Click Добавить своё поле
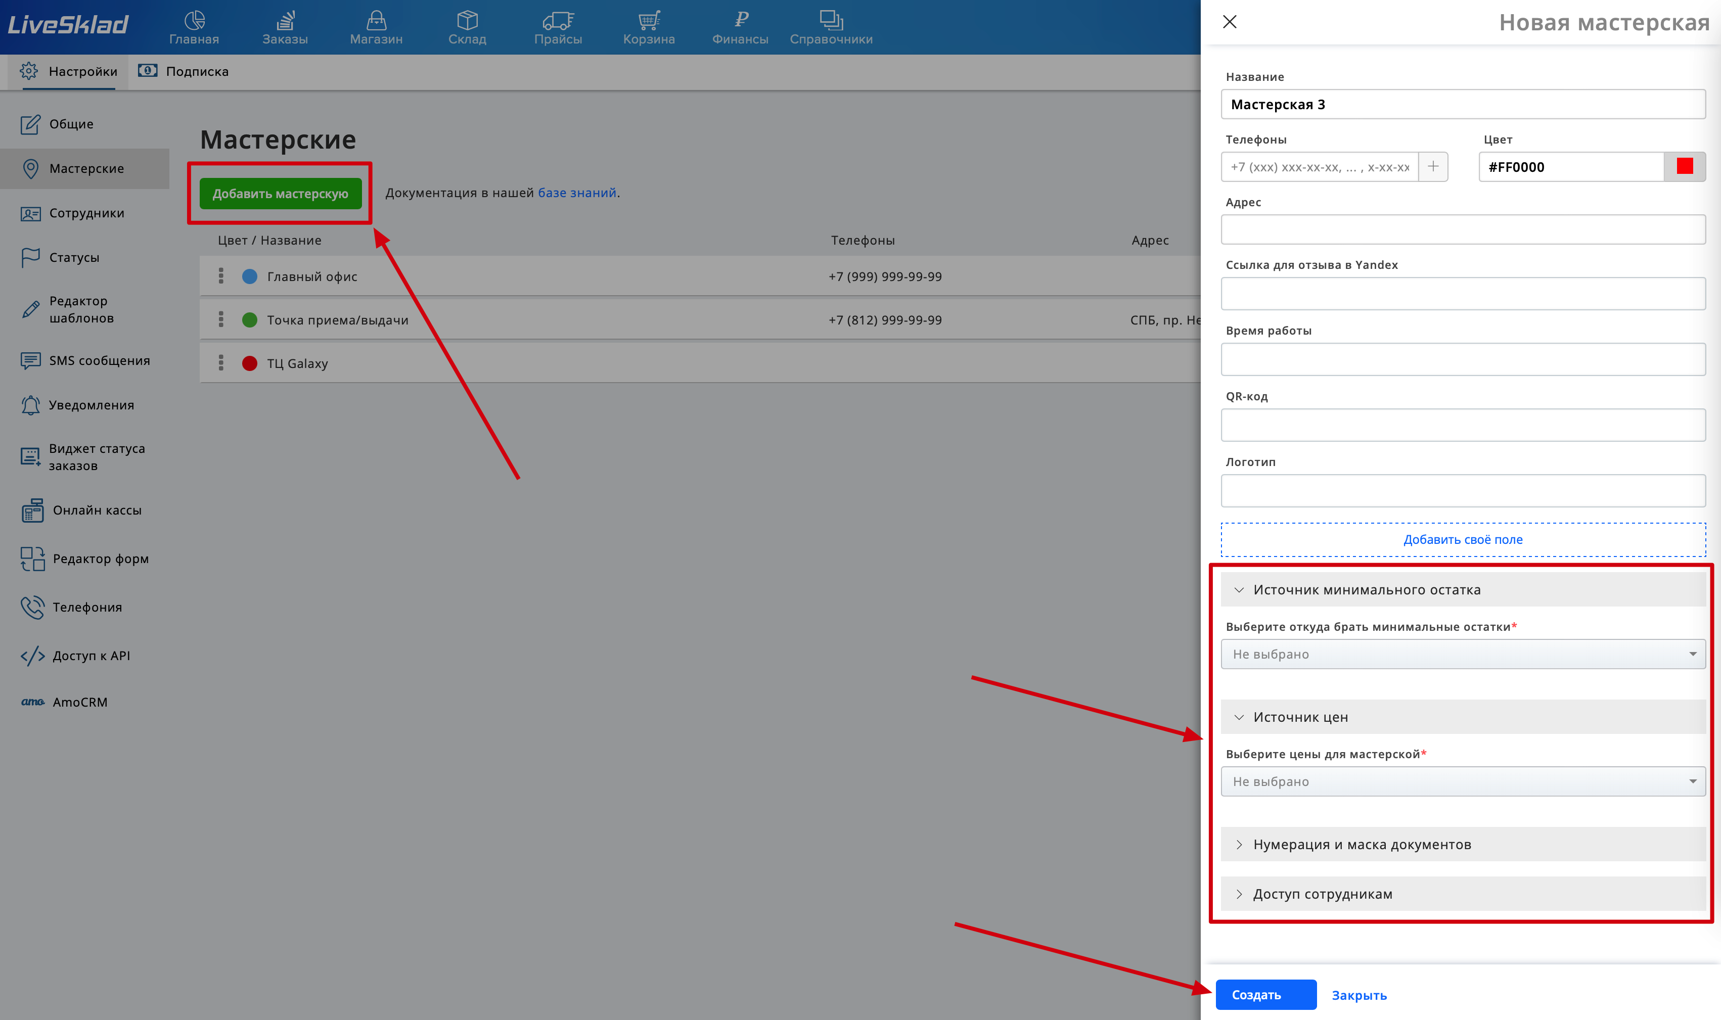 pyautogui.click(x=1463, y=539)
